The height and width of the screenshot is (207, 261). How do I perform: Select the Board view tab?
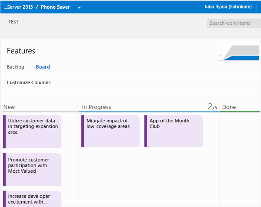[43, 67]
